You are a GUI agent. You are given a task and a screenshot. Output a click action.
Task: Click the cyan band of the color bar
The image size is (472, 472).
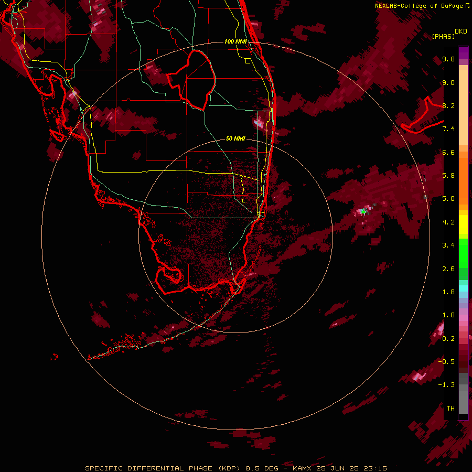463,288
